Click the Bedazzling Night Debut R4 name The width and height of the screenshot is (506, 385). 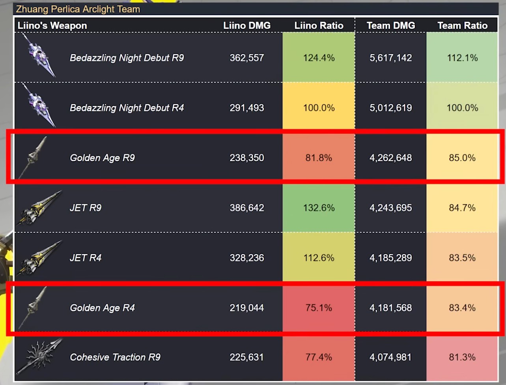click(127, 108)
